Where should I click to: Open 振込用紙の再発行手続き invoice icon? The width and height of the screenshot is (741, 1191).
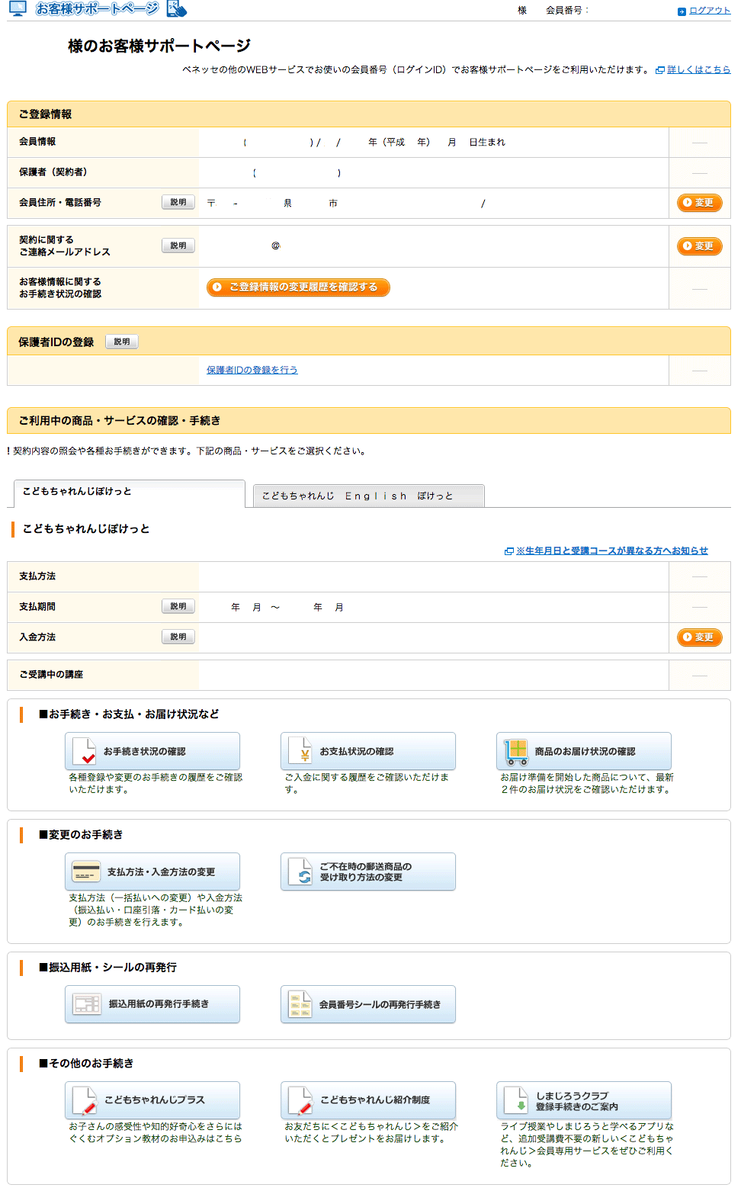(x=85, y=1004)
